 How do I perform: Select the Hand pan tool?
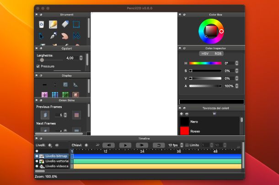tap(65, 36)
